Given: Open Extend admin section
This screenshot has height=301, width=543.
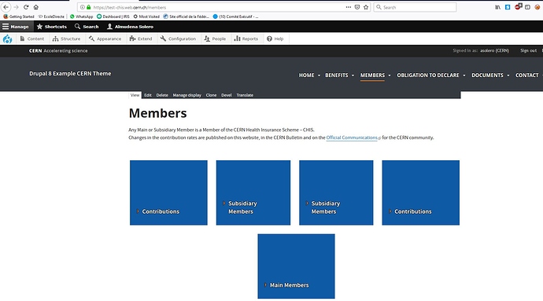Looking at the screenshot, I should [141, 39].
